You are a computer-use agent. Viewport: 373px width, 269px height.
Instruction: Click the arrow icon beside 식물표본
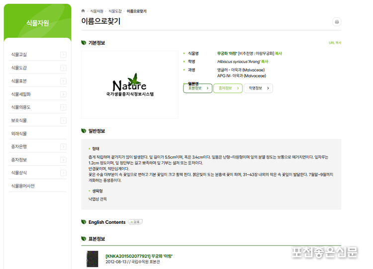coord(63,81)
